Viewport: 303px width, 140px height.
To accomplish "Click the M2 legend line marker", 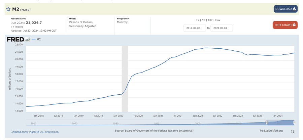I will [34, 39].
